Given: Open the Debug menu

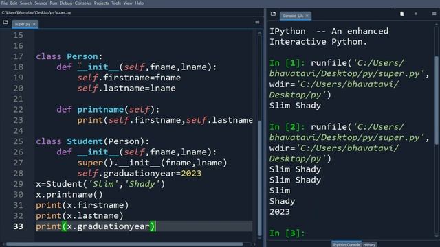Looking at the screenshot, I should point(66,3).
